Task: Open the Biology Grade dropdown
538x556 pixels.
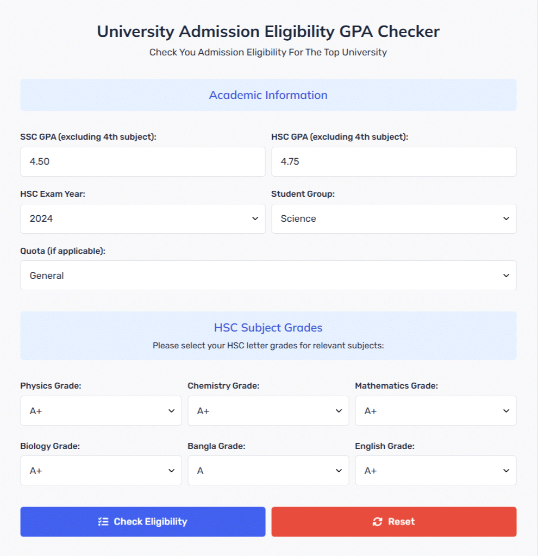Action: (x=101, y=471)
